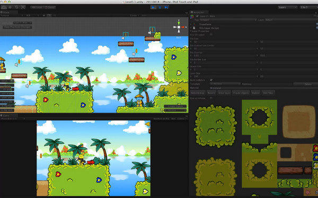This screenshot has width=318, height=198.
Task: Toggle the Layer 2 - Main active checkbox
Action: 197,16
